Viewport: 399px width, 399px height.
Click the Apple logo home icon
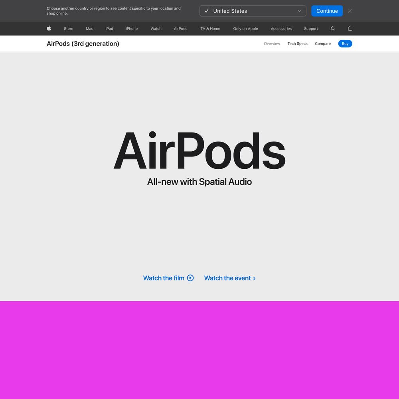(49, 28)
